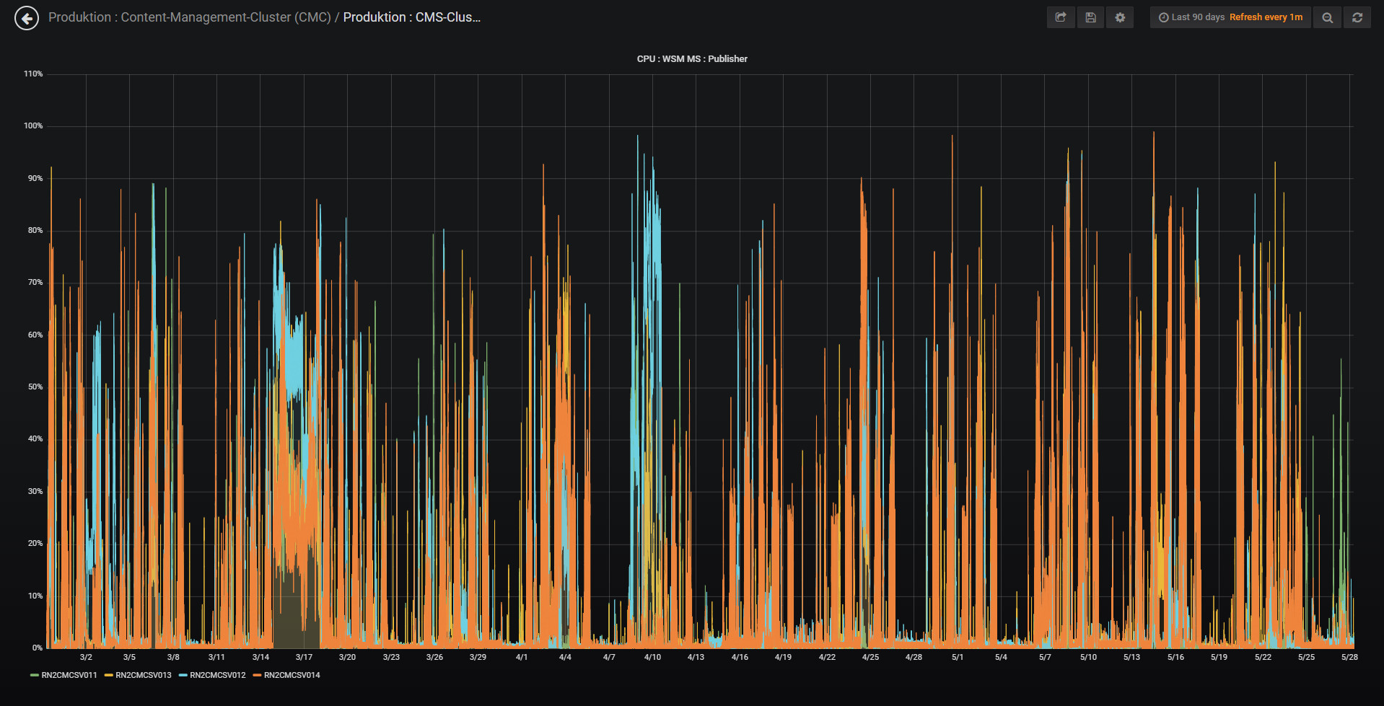Click the green RN2CMCSV011 color swatch
The height and width of the screenshot is (706, 1384).
(35, 676)
